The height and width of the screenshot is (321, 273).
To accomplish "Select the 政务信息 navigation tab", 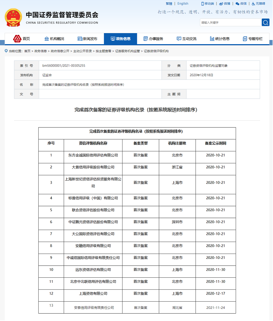I will [120, 39].
